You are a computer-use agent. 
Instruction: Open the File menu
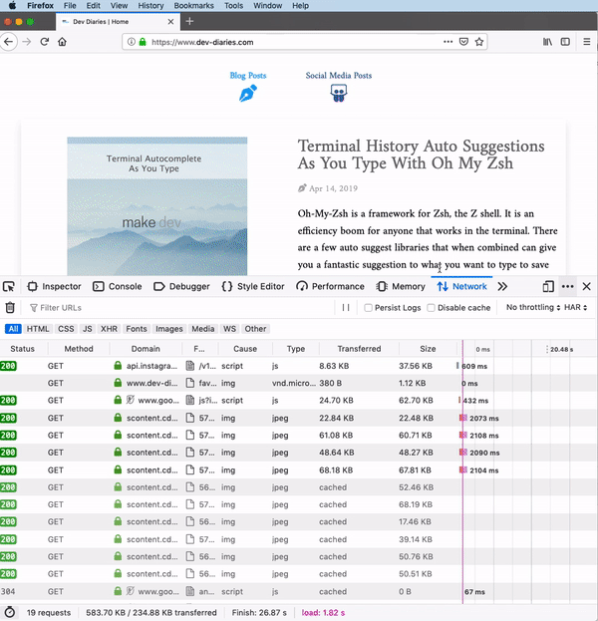point(70,6)
